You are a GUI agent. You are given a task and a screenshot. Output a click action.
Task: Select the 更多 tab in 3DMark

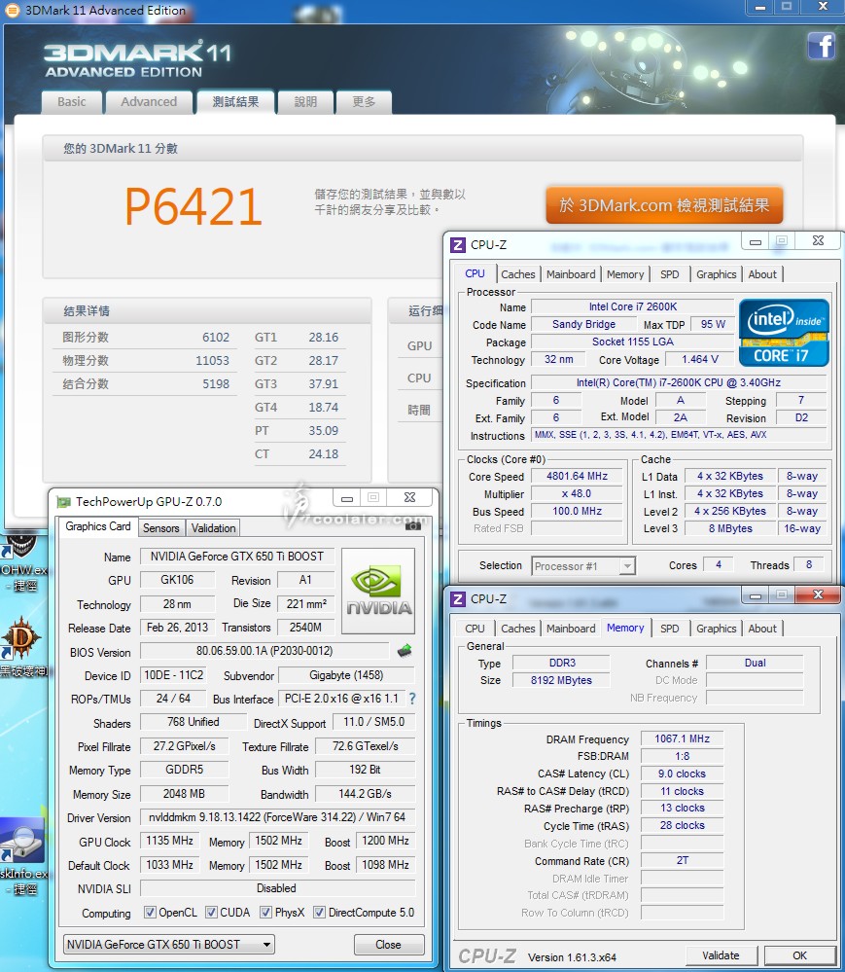coord(364,101)
